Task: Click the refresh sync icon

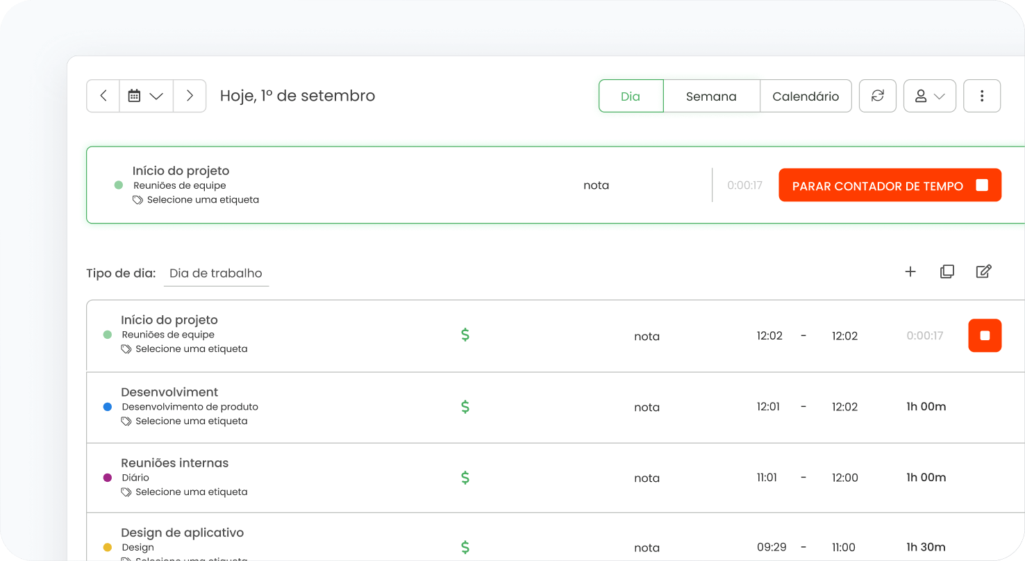Action: tap(877, 96)
